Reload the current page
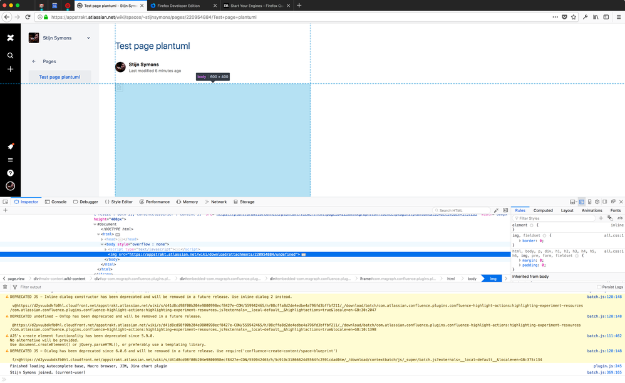 [28, 17]
